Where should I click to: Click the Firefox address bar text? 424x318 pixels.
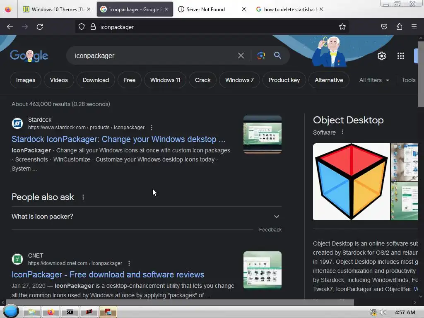click(117, 27)
